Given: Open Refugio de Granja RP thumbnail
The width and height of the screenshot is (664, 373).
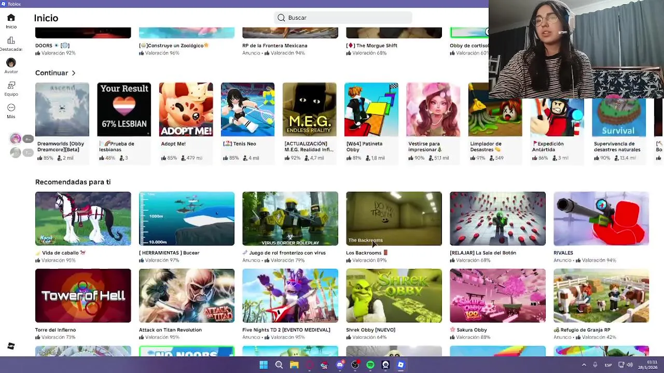Looking at the screenshot, I should (x=601, y=295).
